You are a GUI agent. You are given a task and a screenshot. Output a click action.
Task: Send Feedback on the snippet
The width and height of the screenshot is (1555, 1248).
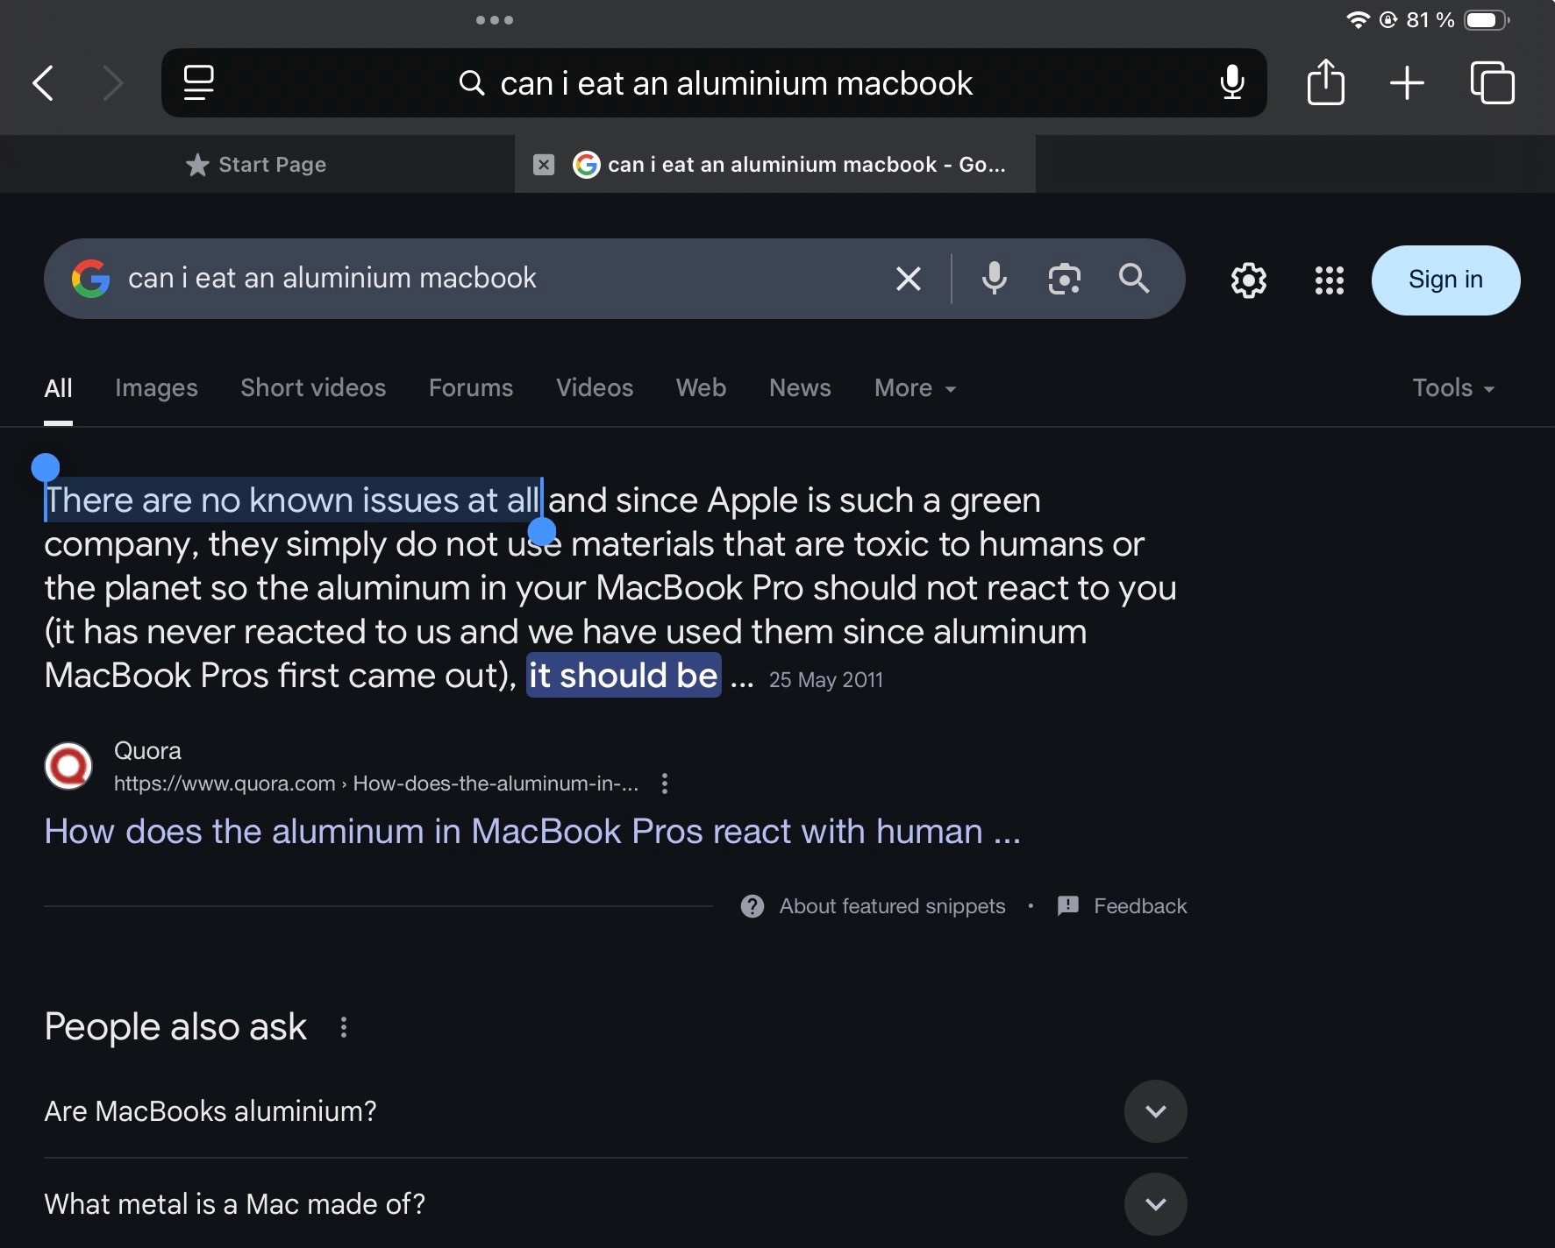1140,906
